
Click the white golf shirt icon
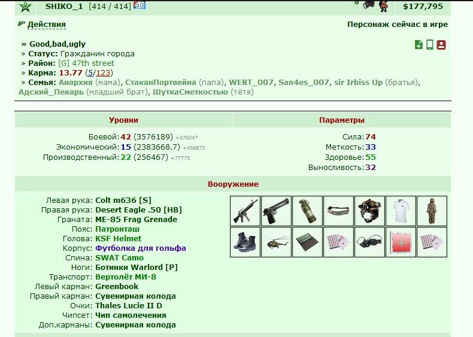(401, 211)
